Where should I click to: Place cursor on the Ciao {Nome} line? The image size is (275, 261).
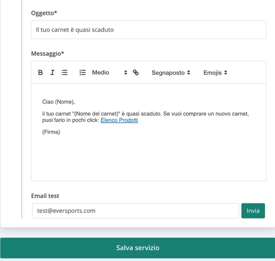click(x=59, y=102)
